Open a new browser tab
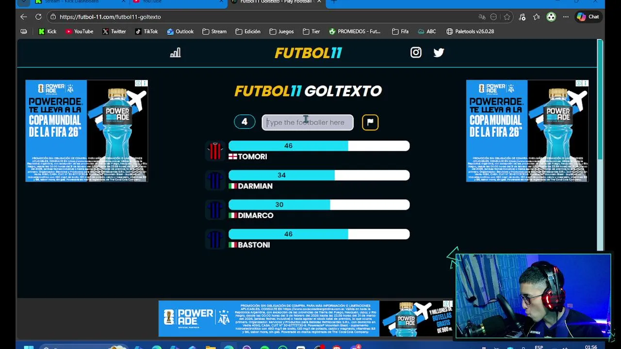The image size is (621, 349). 334,2
